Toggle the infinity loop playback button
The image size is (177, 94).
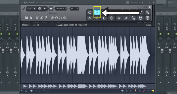coord(29,9)
